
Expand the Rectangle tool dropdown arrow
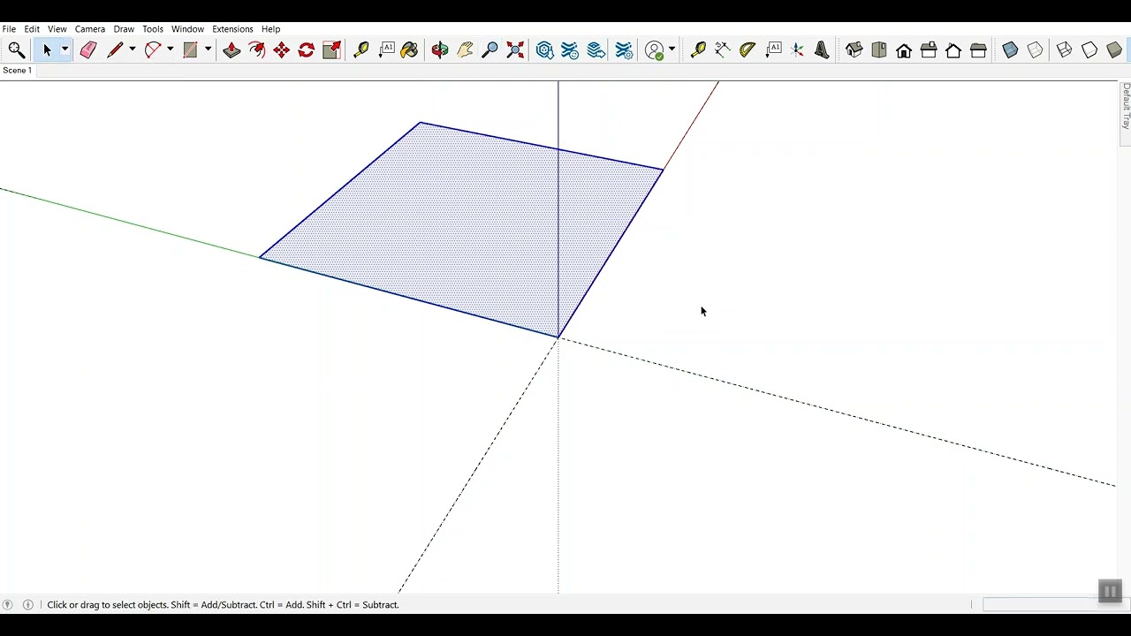tap(209, 50)
